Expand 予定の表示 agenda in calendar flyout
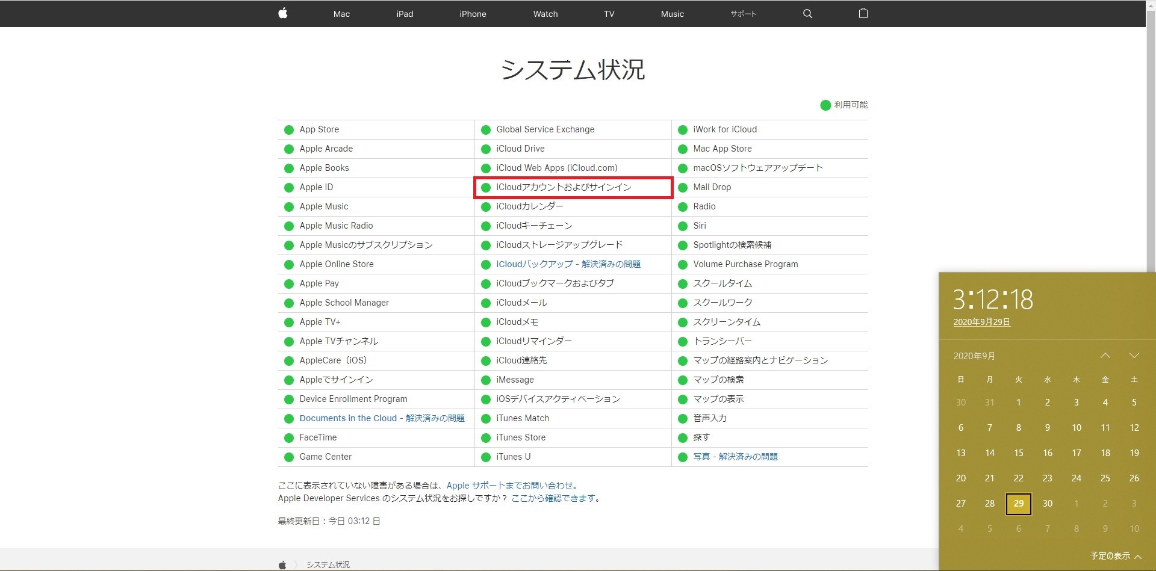The image size is (1156, 571). tap(1116, 556)
